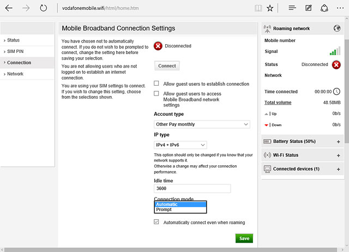Expand Battery Status section with plus

(338, 142)
